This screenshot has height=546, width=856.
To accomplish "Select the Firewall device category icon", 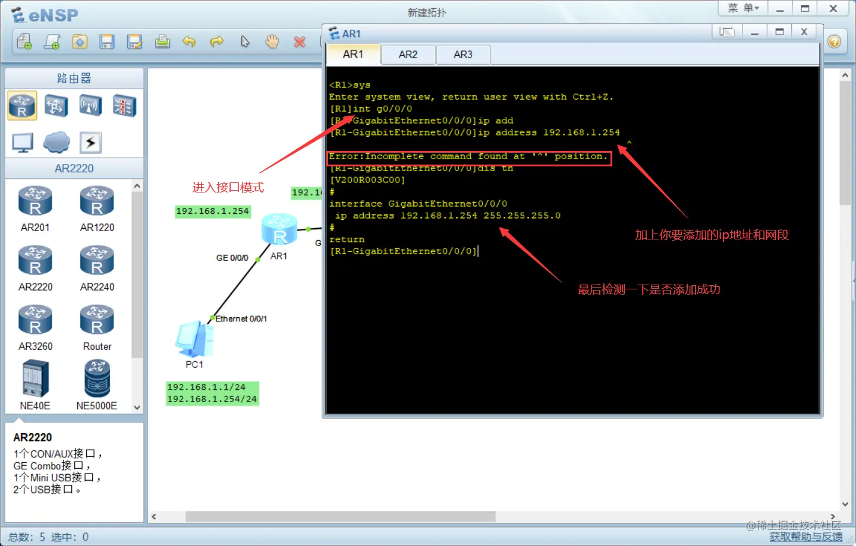I will coord(124,106).
